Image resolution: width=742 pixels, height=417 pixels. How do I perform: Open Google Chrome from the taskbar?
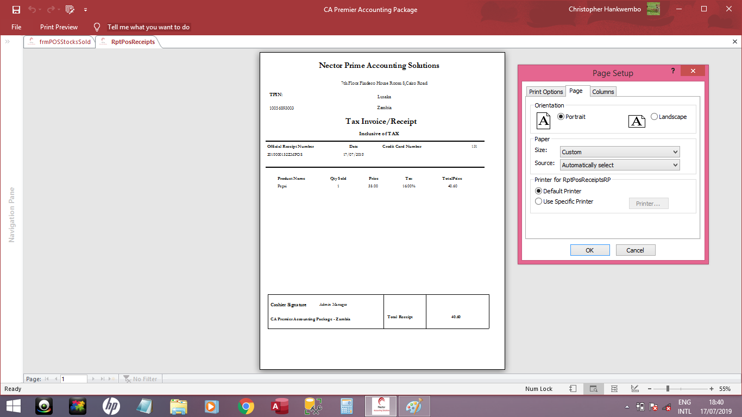click(x=246, y=406)
